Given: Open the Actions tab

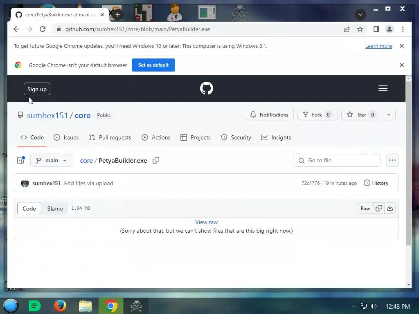Looking at the screenshot, I should pos(156,137).
